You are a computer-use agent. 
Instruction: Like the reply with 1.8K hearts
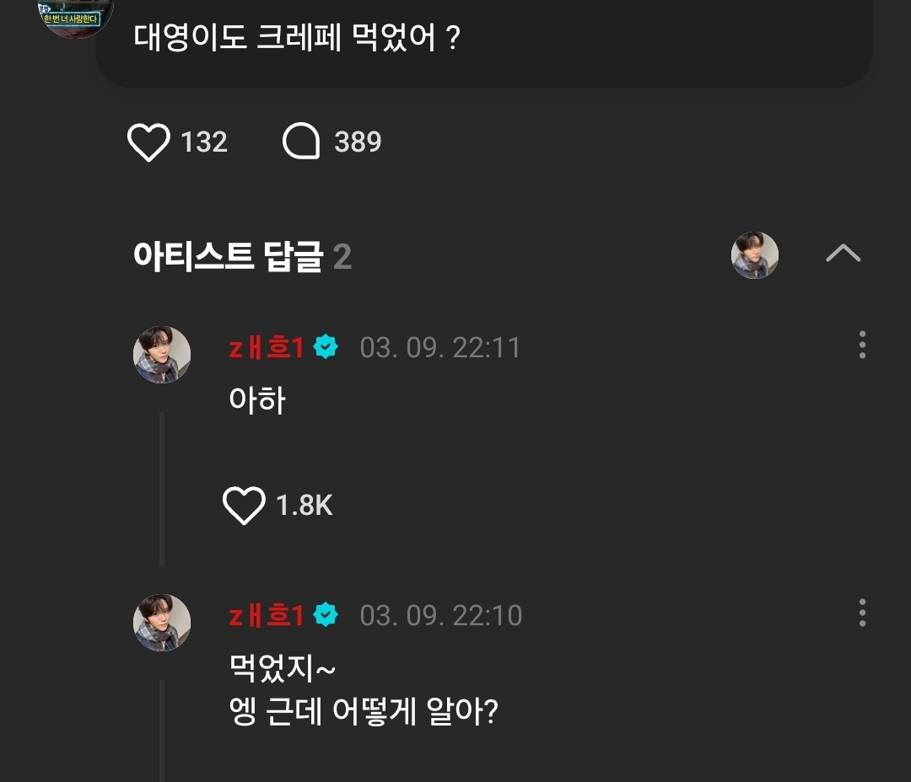tap(244, 505)
